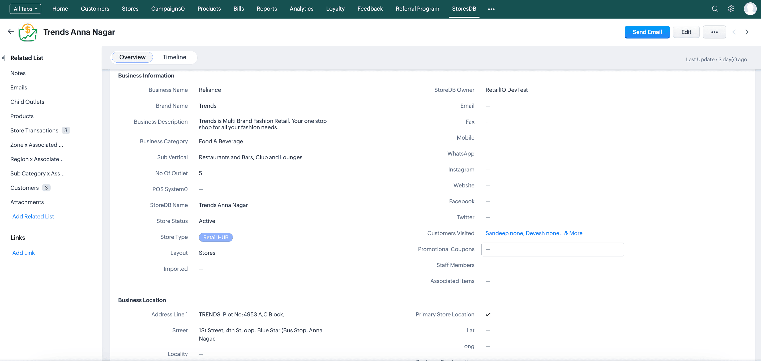761x361 pixels.
Task: Click the Business Description text
Action: [263, 124]
